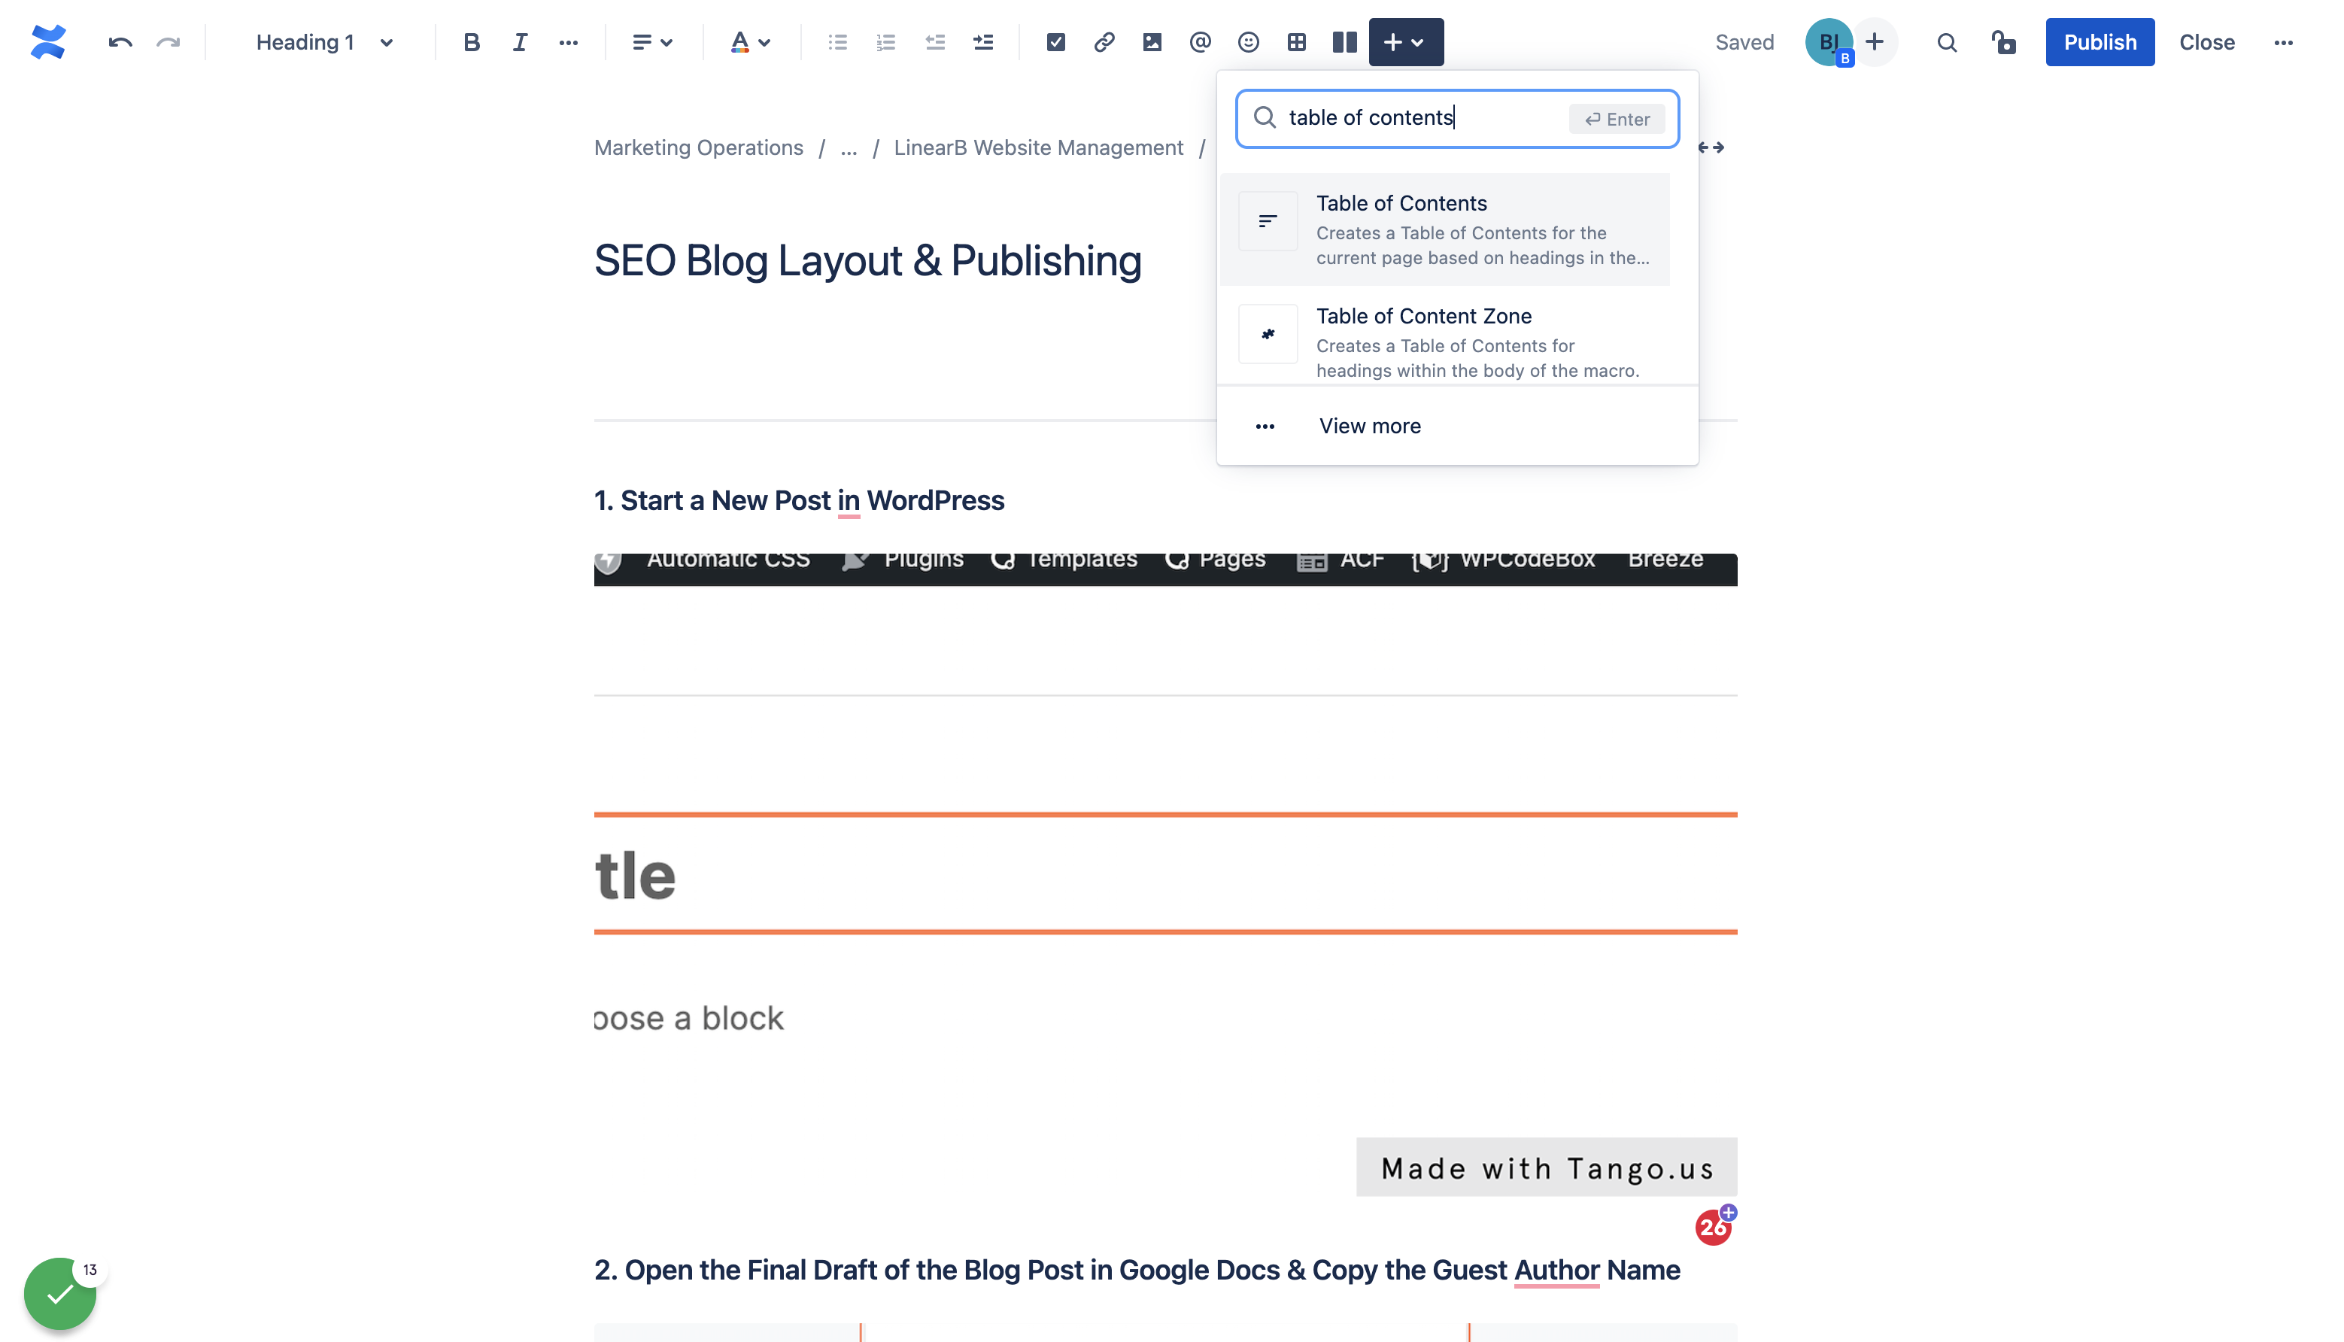Click the red 26 notification badge

point(1714,1227)
